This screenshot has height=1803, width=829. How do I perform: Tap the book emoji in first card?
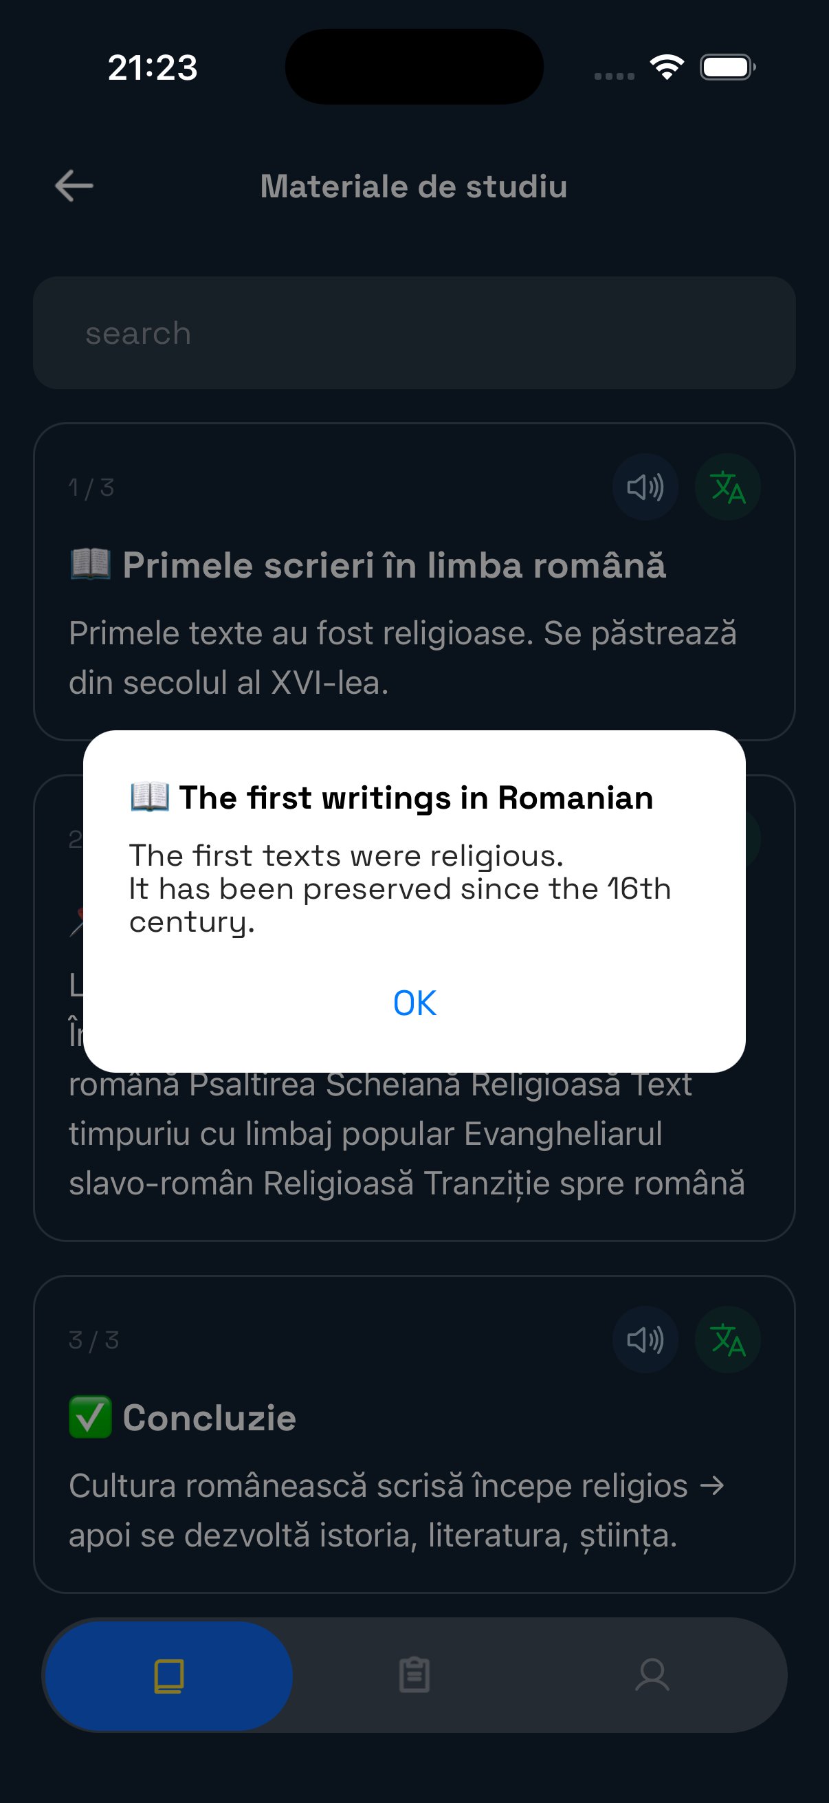90,564
